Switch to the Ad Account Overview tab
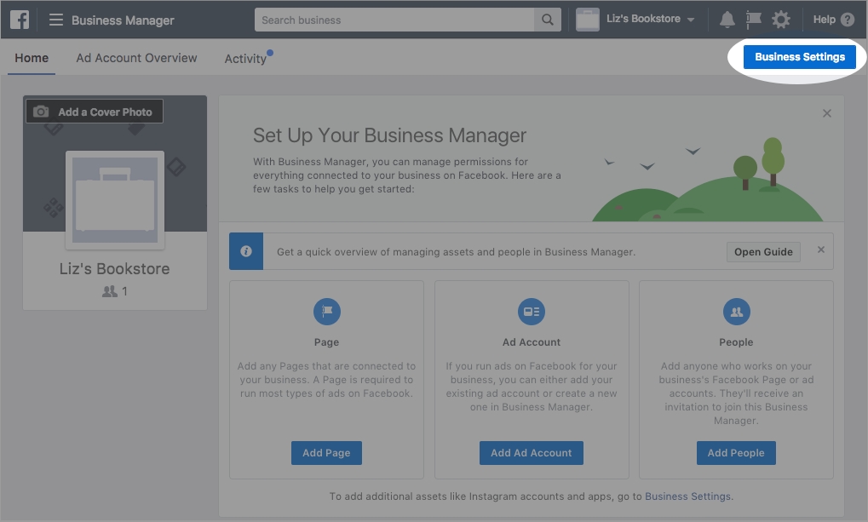Image resolution: width=868 pixels, height=522 pixels. (x=136, y=58)
